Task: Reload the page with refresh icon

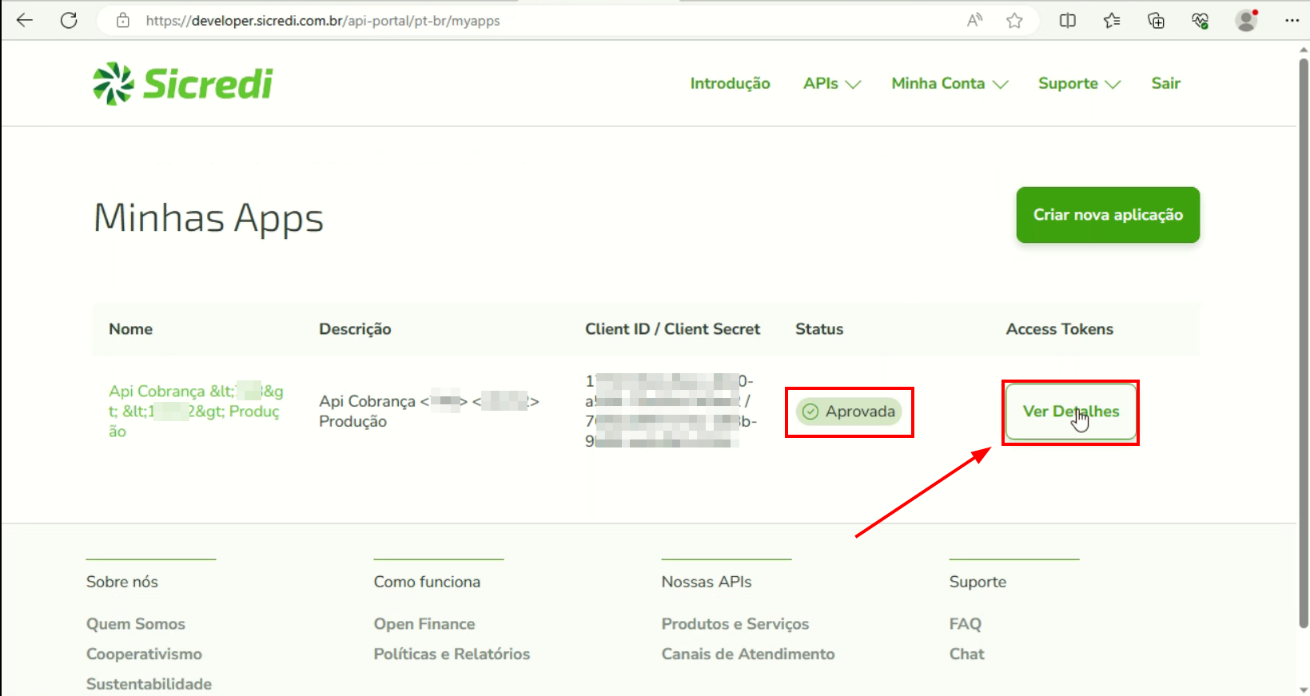Action: pyautogui.click(x=69, y=21)
